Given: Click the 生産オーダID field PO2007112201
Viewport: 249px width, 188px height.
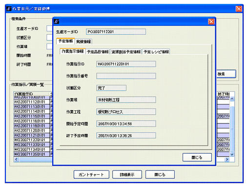Looking at the screenshot, I should 116,32.
